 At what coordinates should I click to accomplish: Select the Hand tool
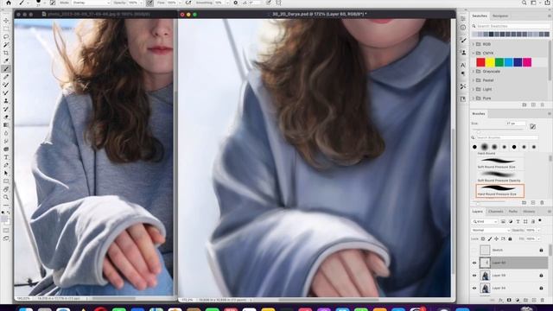(x=6, y=189)
